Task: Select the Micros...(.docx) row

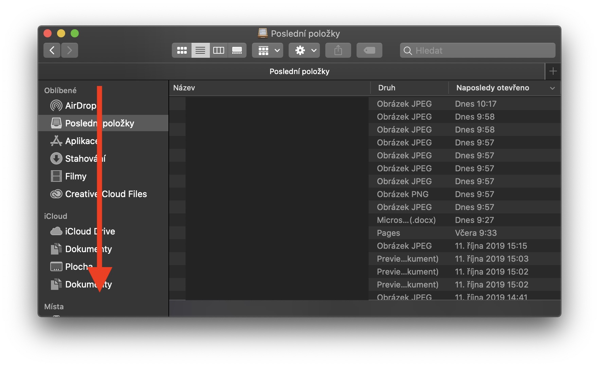Action: [x=365, y=220]
